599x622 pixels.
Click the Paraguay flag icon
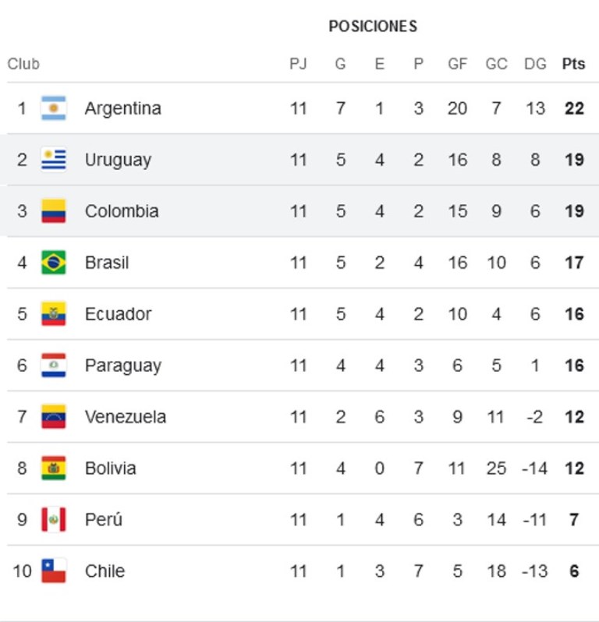54,366
